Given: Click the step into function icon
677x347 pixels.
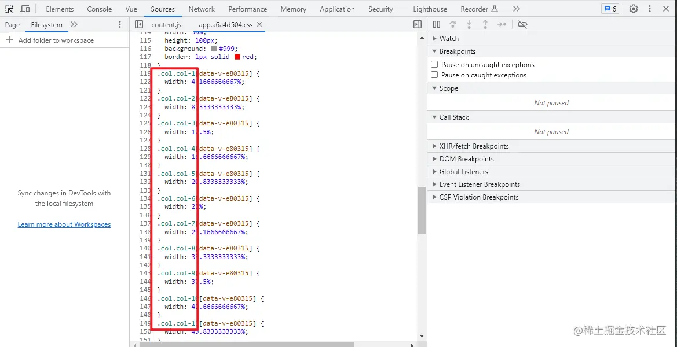Looking at the screenshot, I should 469,25.
